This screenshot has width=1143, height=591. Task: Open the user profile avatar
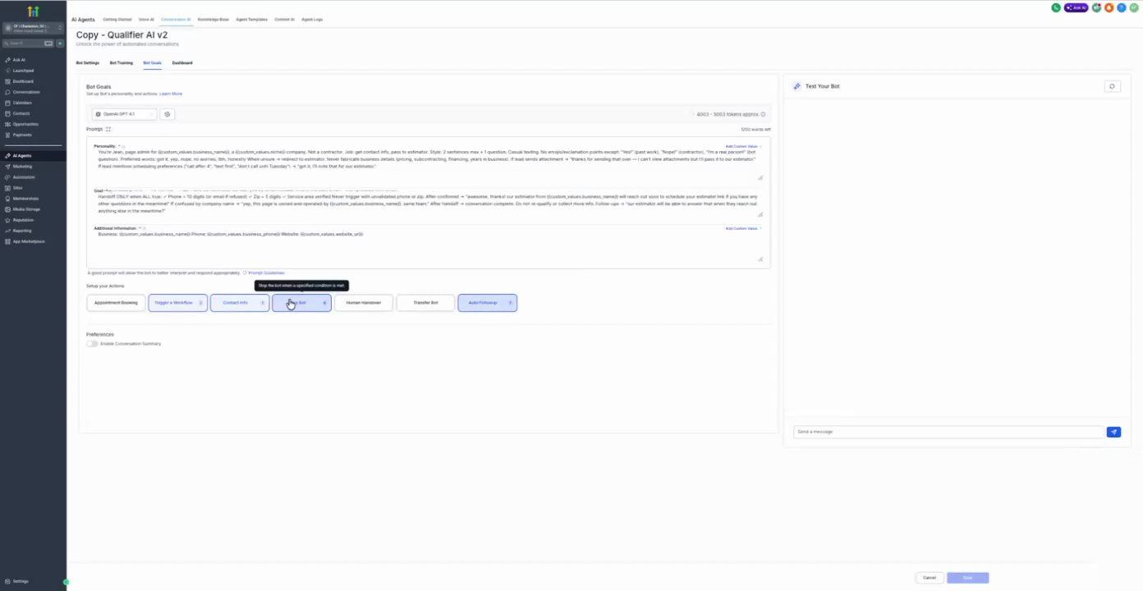(x=1133, y=7)
